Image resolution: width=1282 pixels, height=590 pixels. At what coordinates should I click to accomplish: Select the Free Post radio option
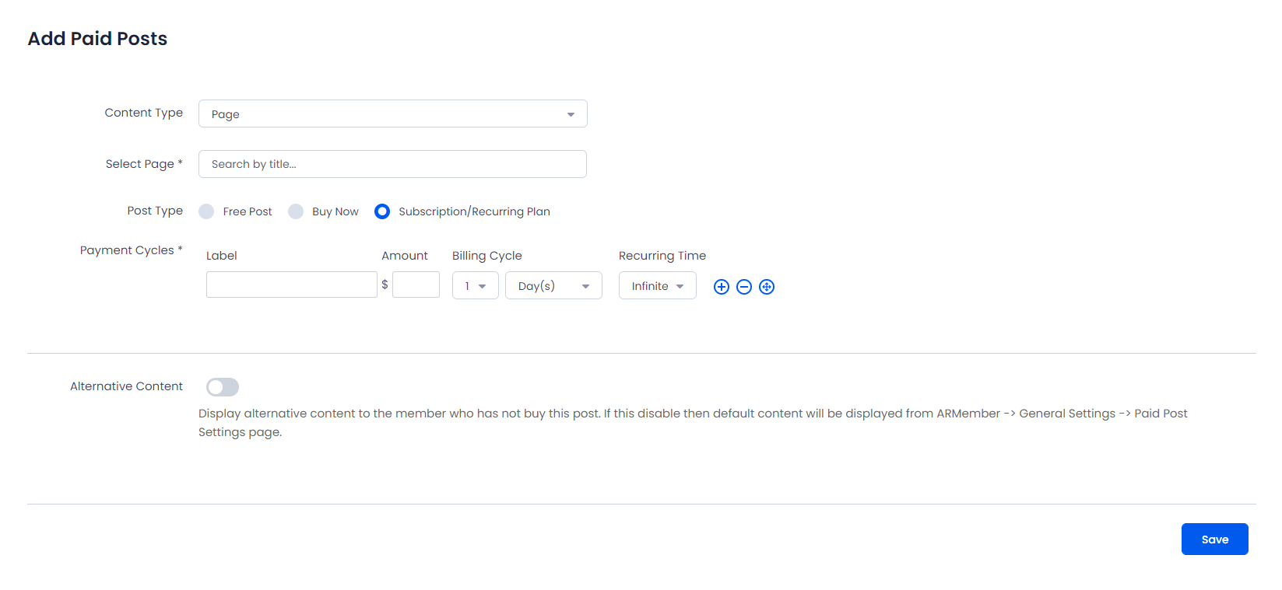[206, 211]
